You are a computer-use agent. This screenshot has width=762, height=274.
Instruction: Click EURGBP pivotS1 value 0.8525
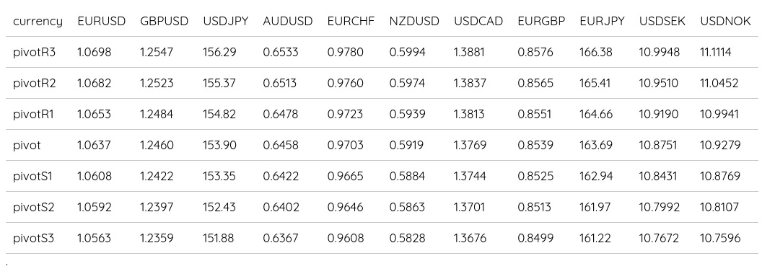(535, 177)
